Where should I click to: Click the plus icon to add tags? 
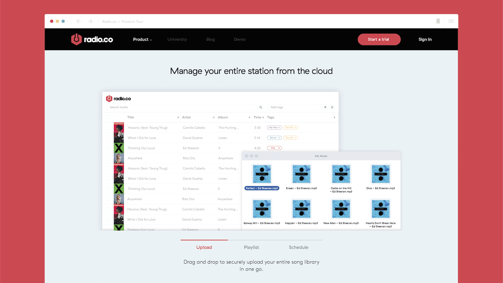click(325, 107)
